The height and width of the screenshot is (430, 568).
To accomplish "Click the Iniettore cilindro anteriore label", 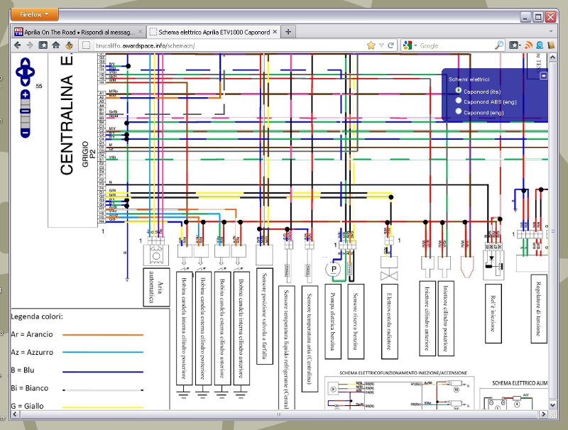I will pyautogui.click(x=427, y=319).
